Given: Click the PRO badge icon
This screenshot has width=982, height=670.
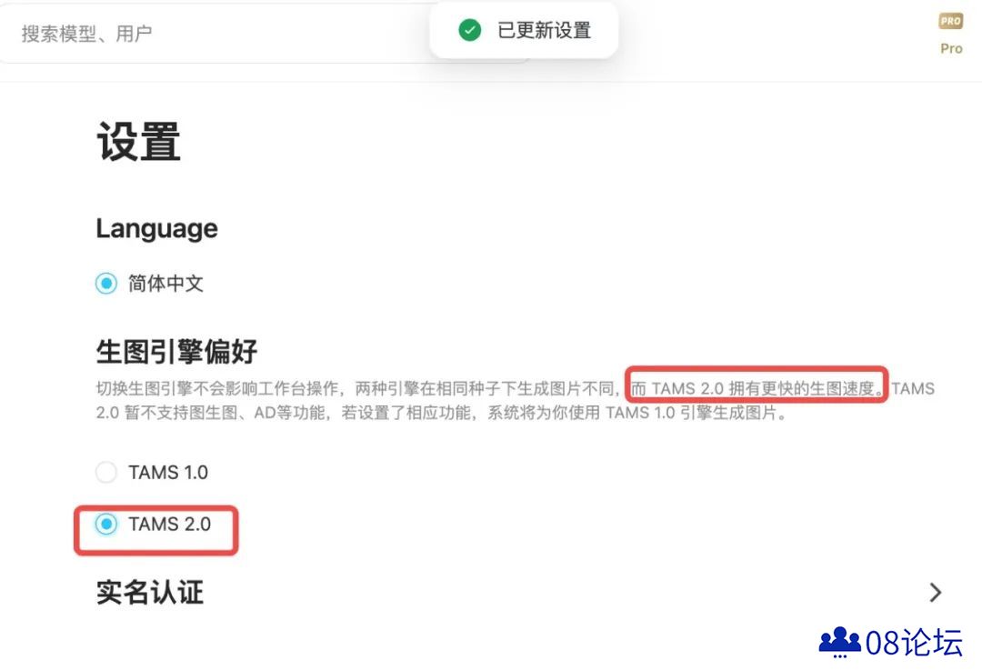Looking at the screenshot, I should point(950,21).
